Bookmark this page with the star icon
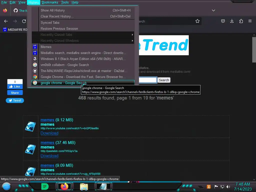The width and height of the screenshot is (256, 192). pos(197,21)
